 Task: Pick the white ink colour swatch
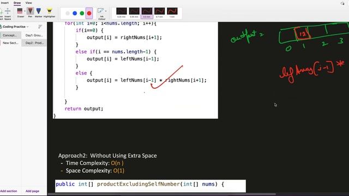pyautogui.click(x=68, y=13)
